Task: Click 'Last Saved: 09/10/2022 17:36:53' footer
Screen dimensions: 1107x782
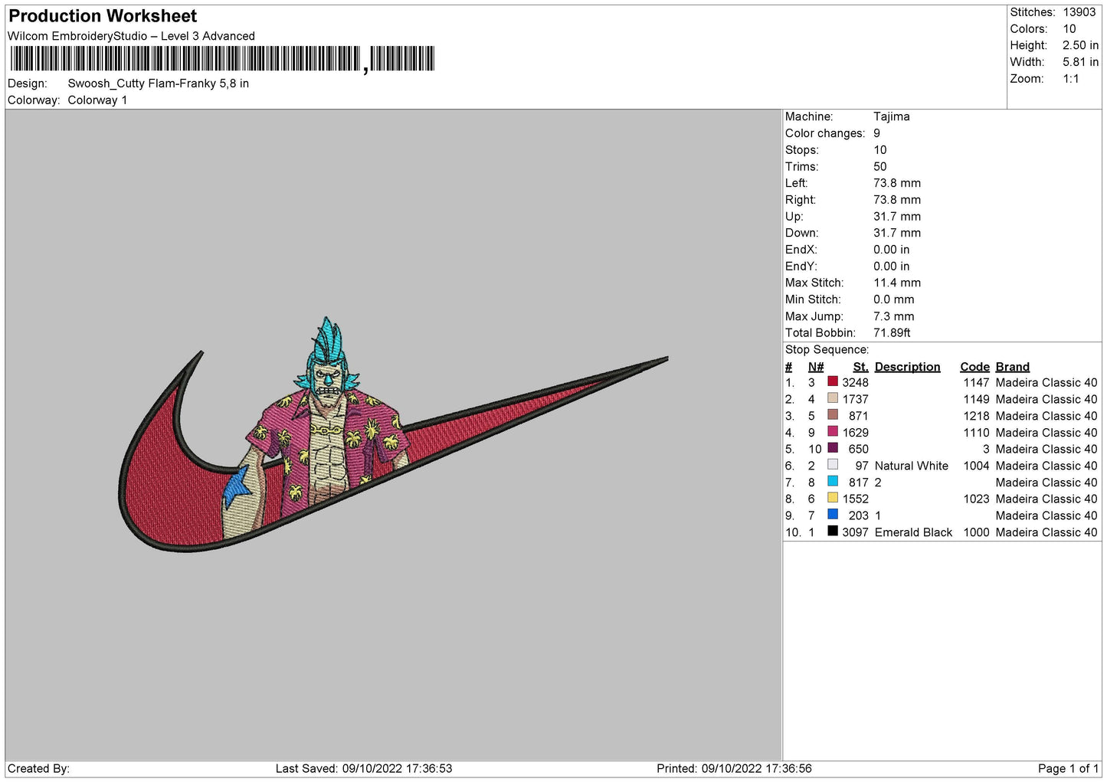Action: [364, 768]
